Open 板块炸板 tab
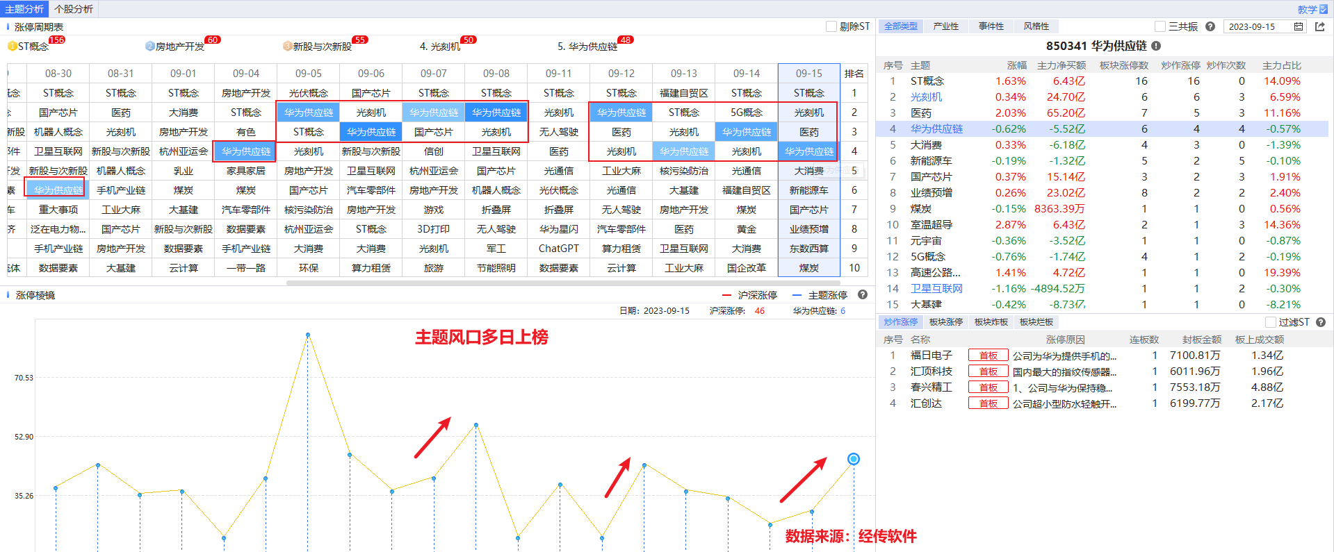Image resolution: width=1334 pixels, height=552 pixels. [x=991, y=322]
